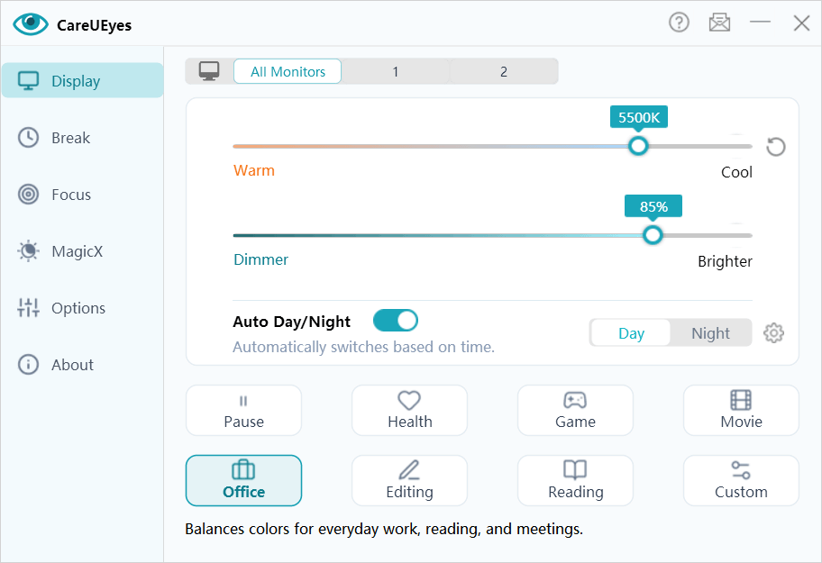The width and height of the screenshot is (822, 563).
Task: Apply the Reading preset
Action: pos(575,480)
